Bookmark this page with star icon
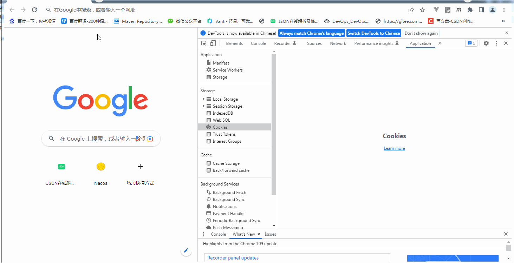This screenshot has width=514, height=263. 422,10
